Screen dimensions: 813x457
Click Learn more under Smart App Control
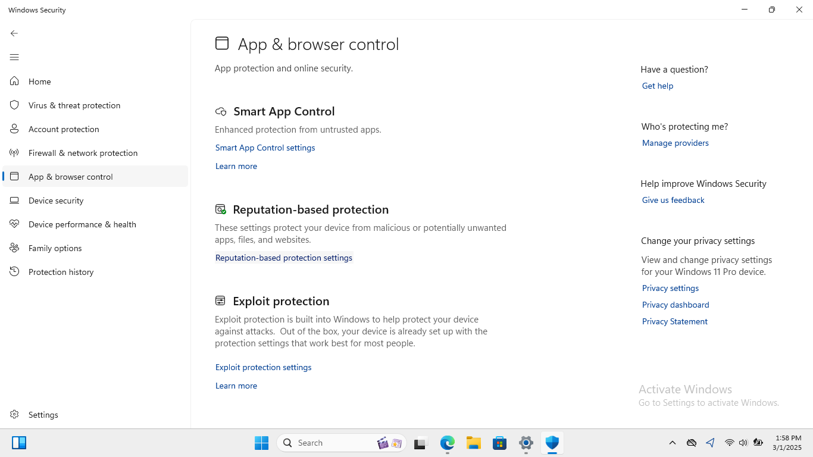coord(236,166)
